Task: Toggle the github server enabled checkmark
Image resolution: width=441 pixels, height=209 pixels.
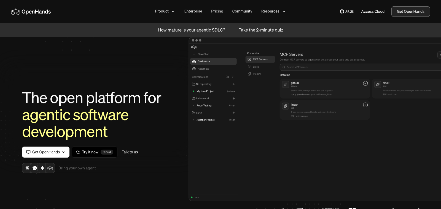Action: pos(365,83)
